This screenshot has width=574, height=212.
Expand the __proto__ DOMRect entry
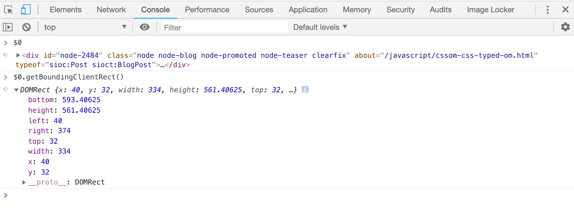coord(24,182)
